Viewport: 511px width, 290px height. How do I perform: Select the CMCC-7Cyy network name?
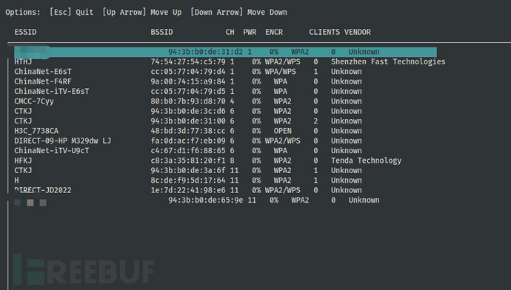coord(34,101)
